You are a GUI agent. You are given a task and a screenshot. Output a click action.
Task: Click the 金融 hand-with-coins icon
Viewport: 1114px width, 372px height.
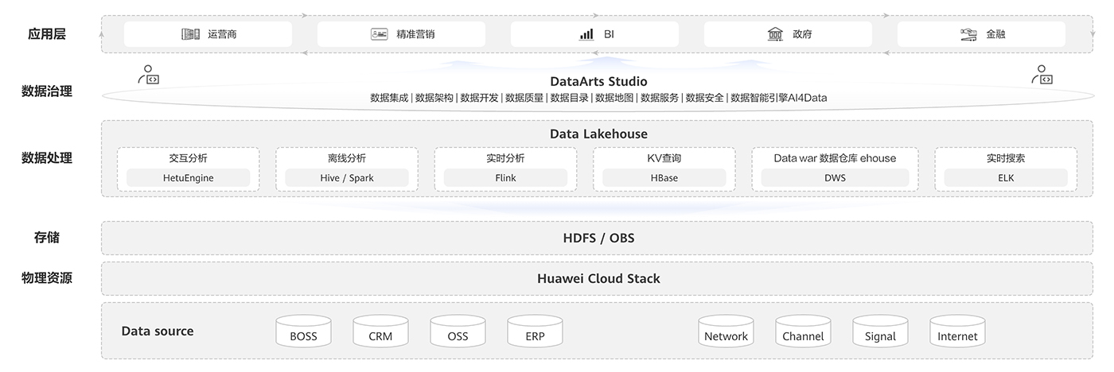(x=968, y=34)
